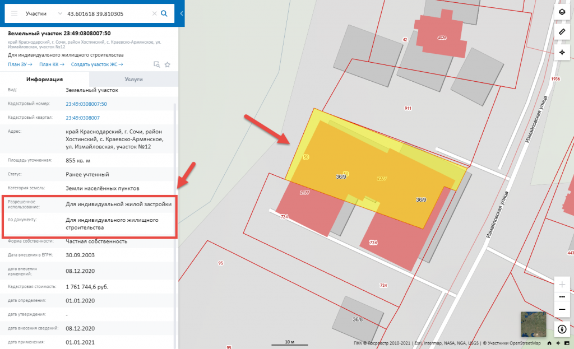Image resolution: width=574 pixels, height=349 pixels.
Task: Open cadastral number 23:49:0308007:50 link
Action: coord(86,104)
